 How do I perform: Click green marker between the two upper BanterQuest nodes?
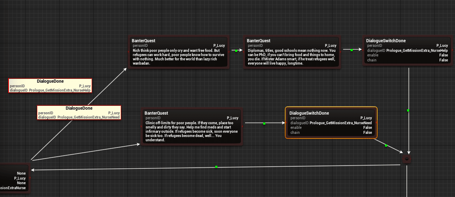click(x=236, y=51)
